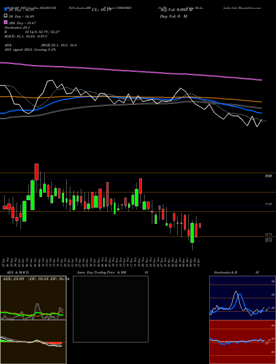The height and width of the screenshot is (364, 276).
Task: Select the 'SI 14/3: 32.79 / 52.27' reading
Action: [x=43, y=32]
